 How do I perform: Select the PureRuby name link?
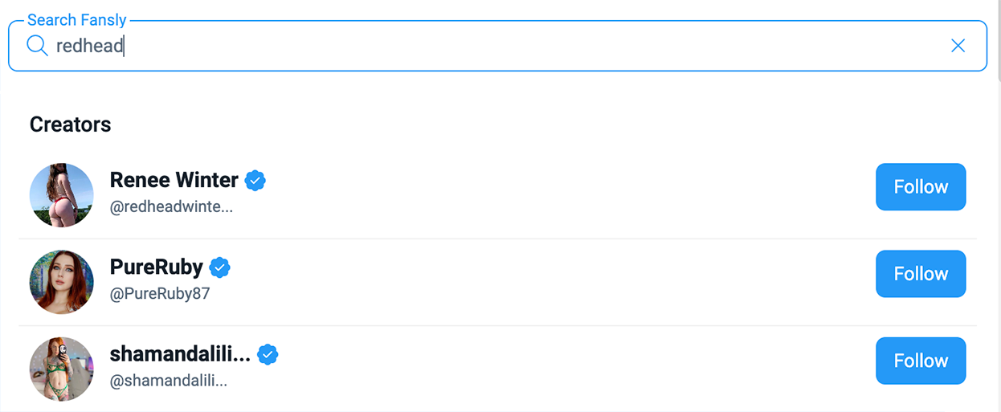157,267
